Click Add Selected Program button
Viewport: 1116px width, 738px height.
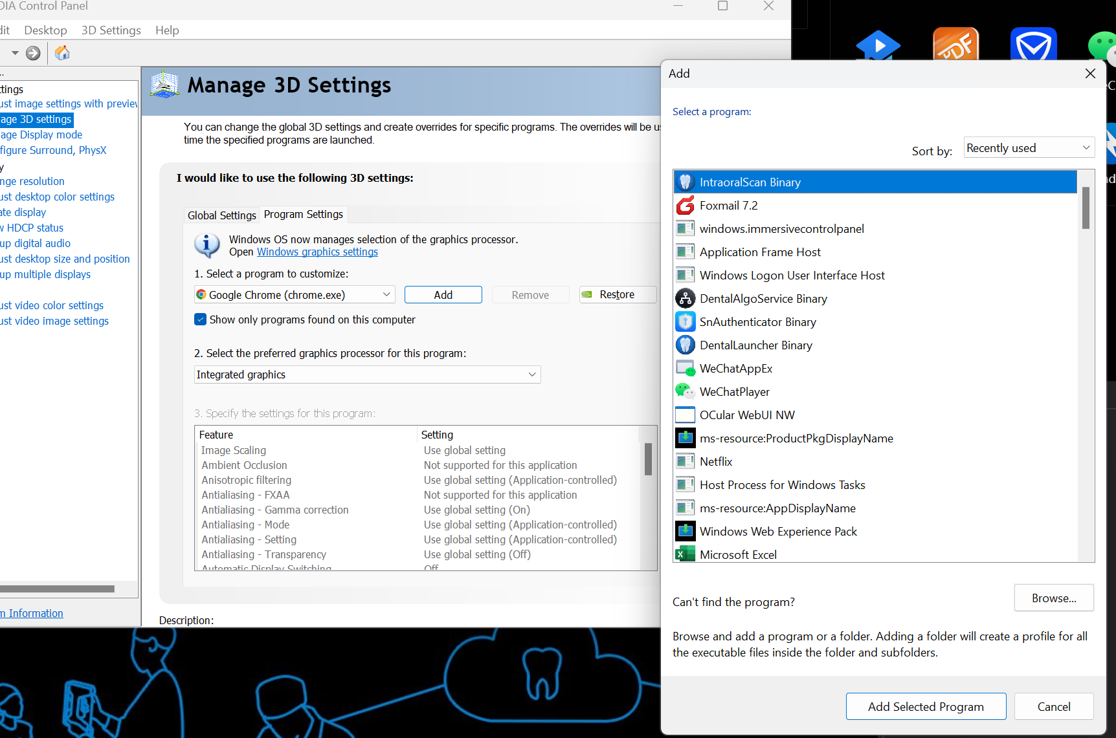(926, 707)
